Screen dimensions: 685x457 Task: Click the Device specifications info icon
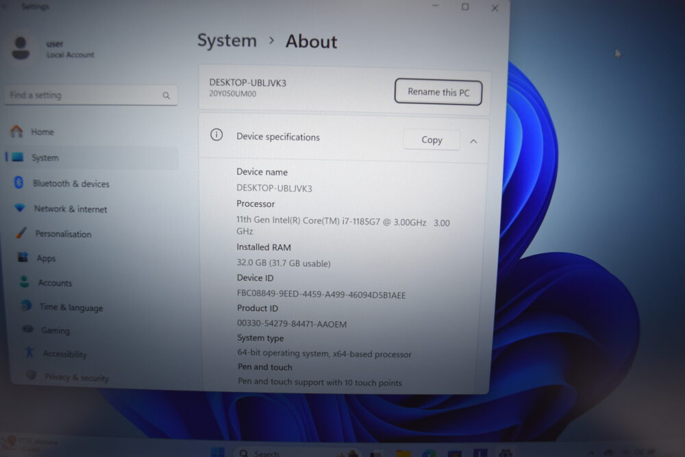pos(216,134)
